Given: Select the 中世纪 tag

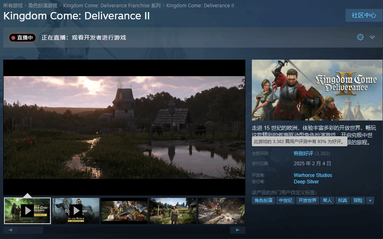Looking at the screenshot, I should pyautogui.click(x=286, y=200).
